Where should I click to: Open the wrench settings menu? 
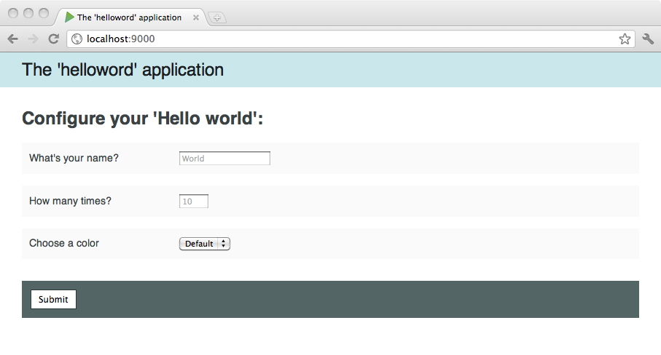[648, 39]
